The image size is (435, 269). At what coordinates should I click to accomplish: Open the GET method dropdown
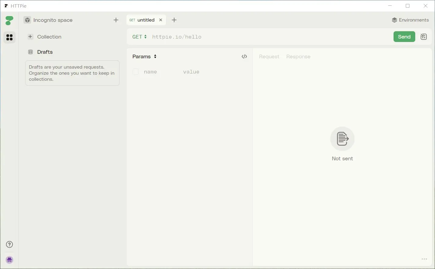coord(140,37)
